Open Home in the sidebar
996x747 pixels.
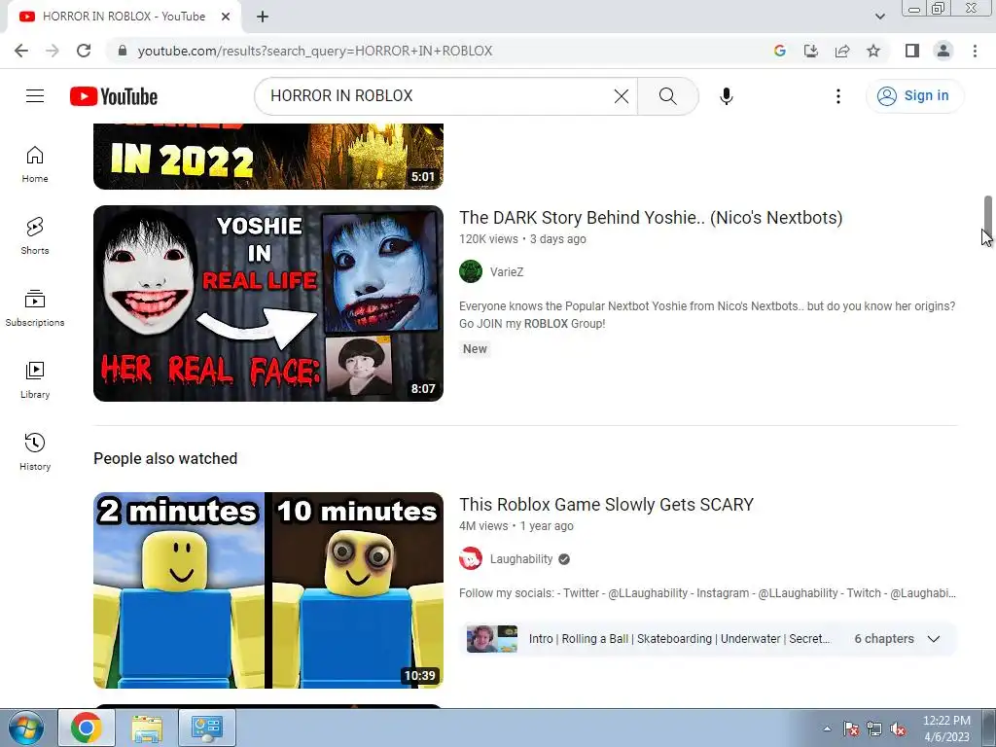[x=35, y=164]
